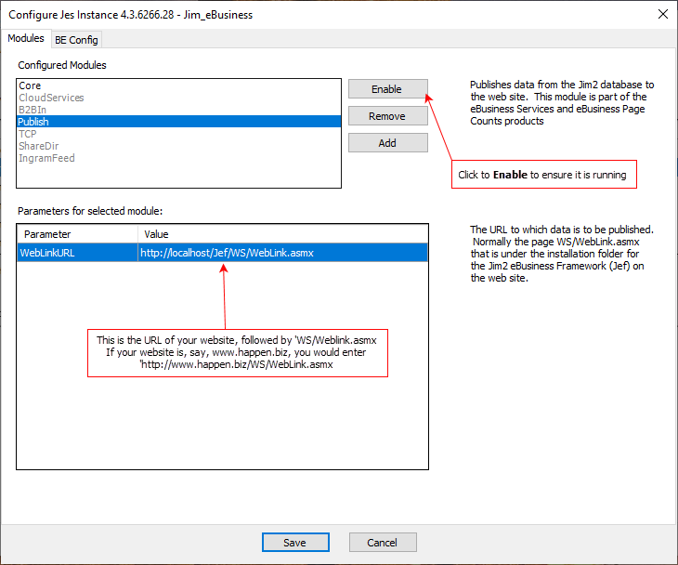Select the CloudServices module
This screenshot has height=565, width=678.
178,98
